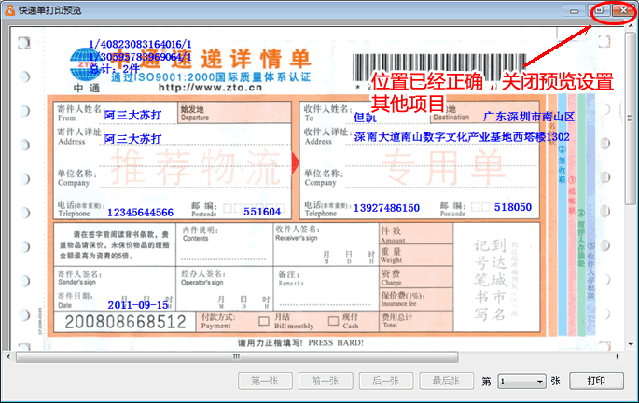The width and height of the screenshot is (639, 403).
Task: Click the 现付 Cash checkbox on the waybill
Action: click(333, 321)
